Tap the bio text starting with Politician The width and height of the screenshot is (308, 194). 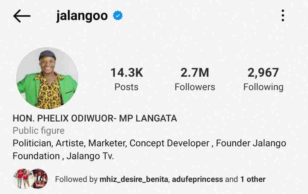click(149, 150)
